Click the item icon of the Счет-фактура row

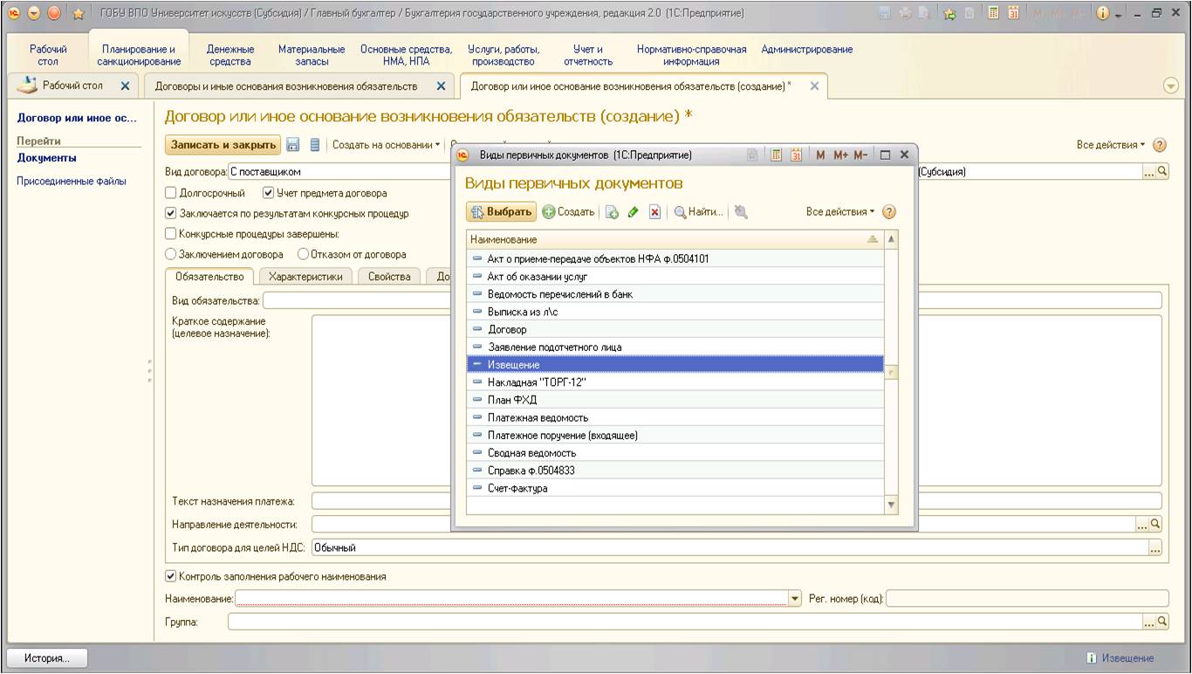coord(476,488)
